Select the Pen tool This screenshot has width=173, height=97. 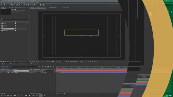tap(19, 5)
